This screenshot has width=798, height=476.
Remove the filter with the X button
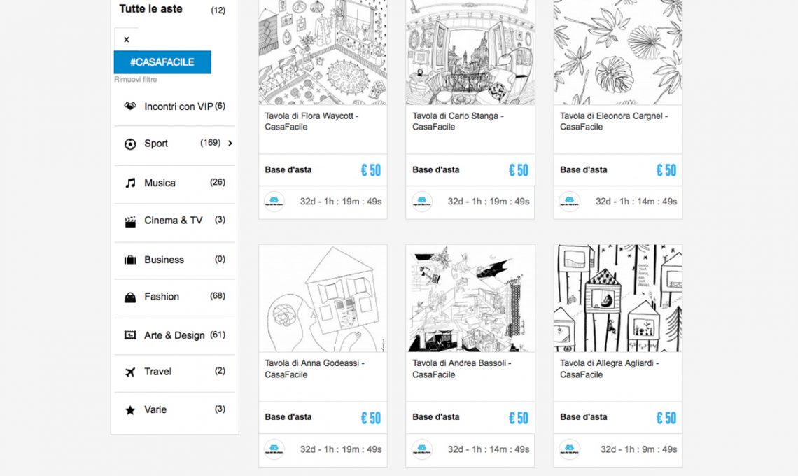click(127, 40)
